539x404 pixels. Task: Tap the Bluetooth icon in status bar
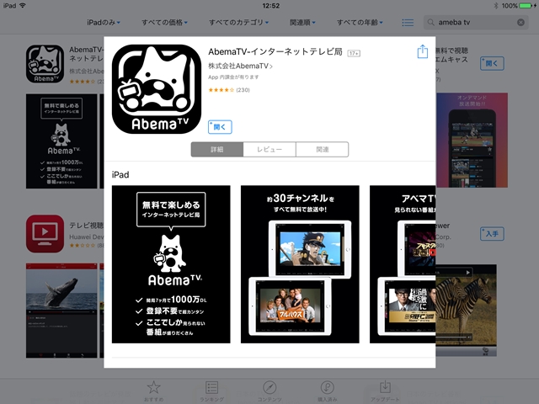point(496,6)
